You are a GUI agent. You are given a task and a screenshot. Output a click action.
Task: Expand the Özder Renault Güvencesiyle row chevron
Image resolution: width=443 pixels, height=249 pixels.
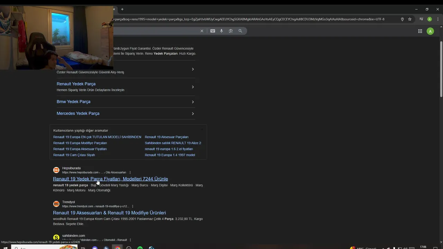193,69
